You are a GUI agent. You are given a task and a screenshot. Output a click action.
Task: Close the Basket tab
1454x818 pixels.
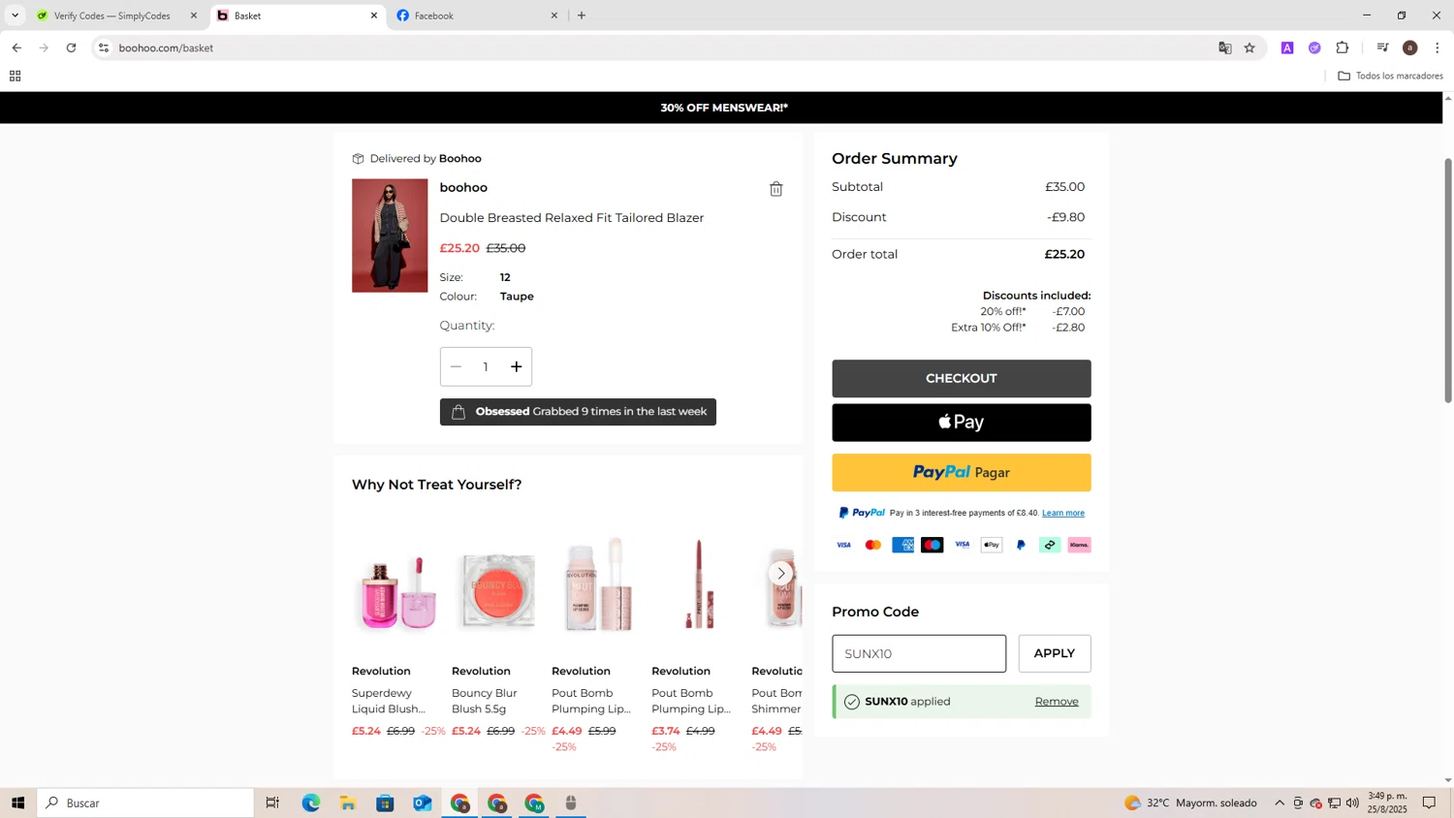[x=374, y=16]
